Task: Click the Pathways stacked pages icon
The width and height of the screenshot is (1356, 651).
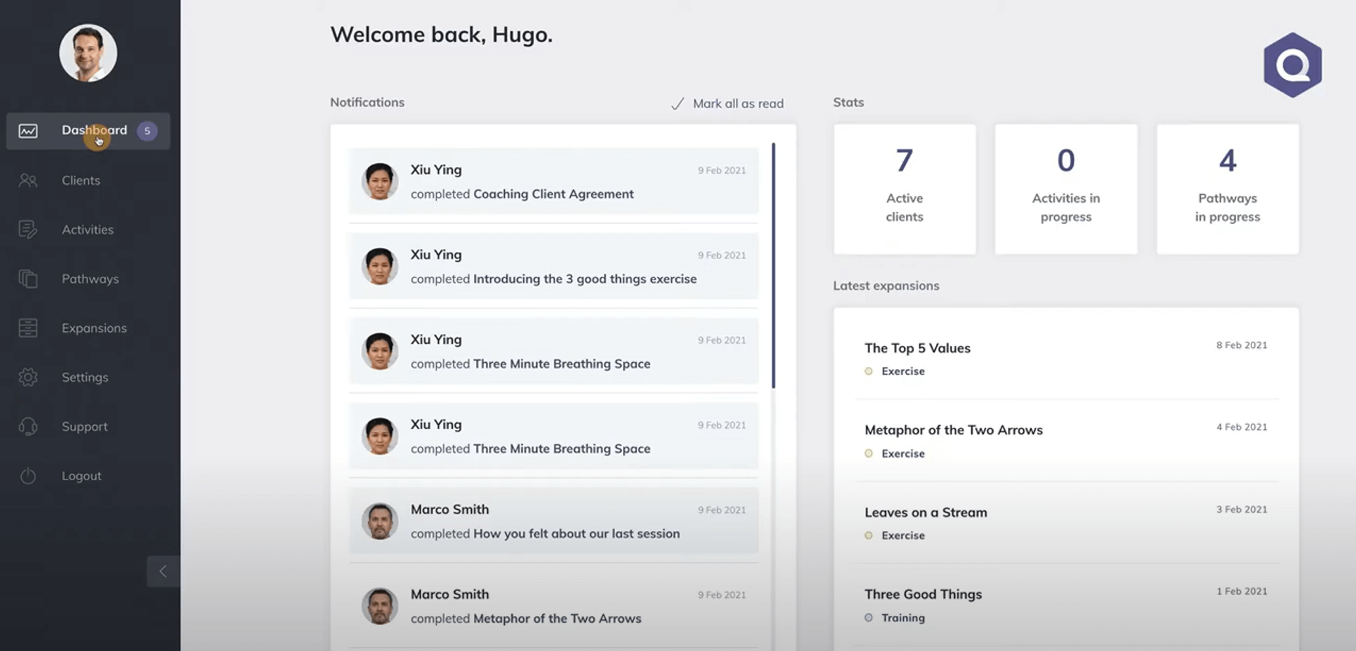Action: [28, 279]
